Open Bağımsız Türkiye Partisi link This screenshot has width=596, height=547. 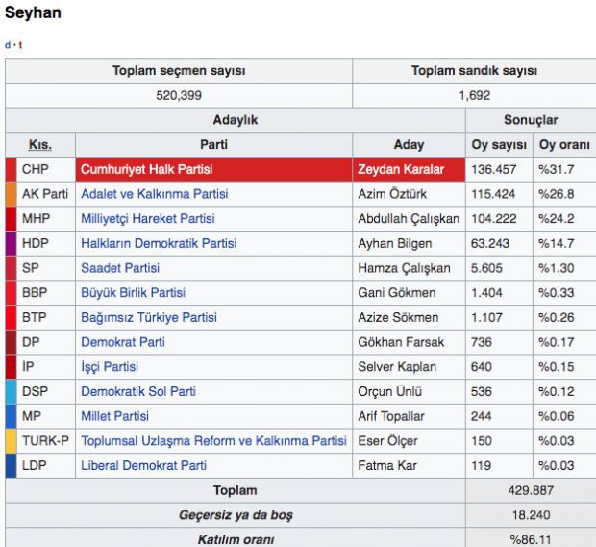(x=149, y=318)
